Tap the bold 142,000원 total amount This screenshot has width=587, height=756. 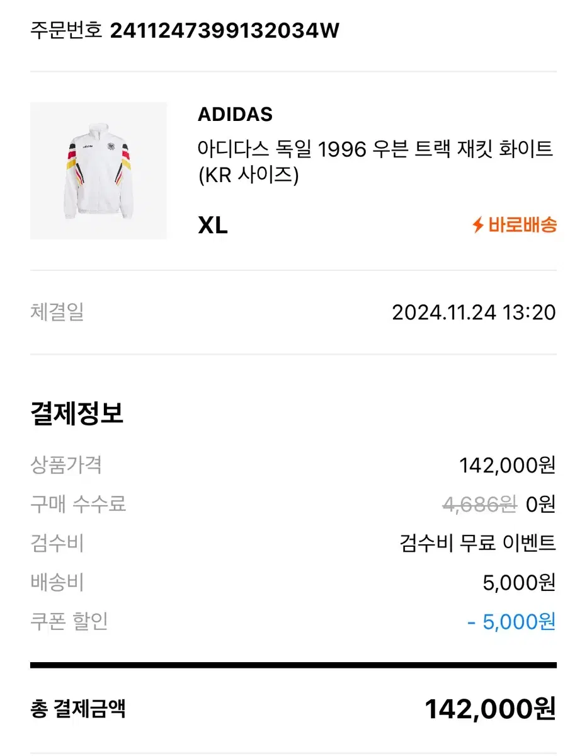[490, 709]
